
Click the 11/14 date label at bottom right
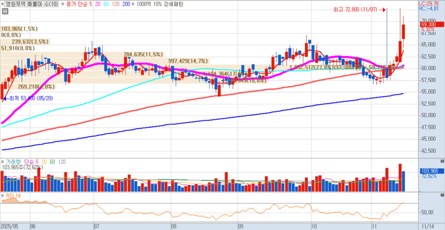click(427, 227)
